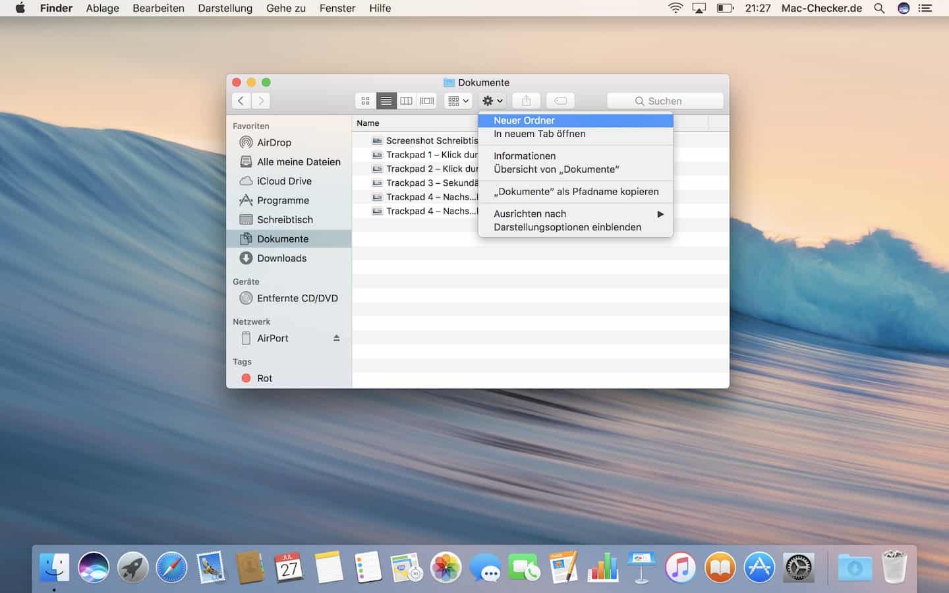Open Spotlight search in menu bar
949x593 pixels.
pyautogui.click(x=879, y=8)
